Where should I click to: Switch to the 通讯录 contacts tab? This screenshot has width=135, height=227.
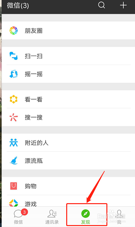click(x=52, y=217)
